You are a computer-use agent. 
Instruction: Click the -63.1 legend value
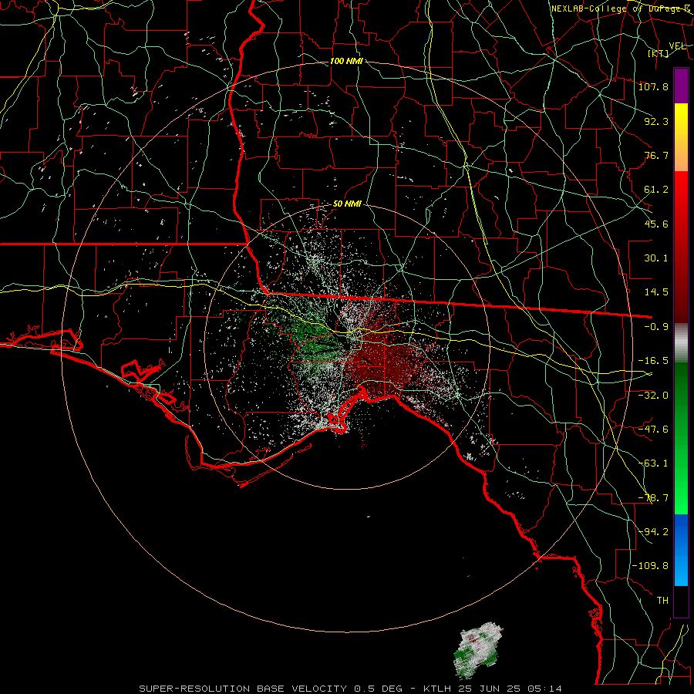[653, 463]
